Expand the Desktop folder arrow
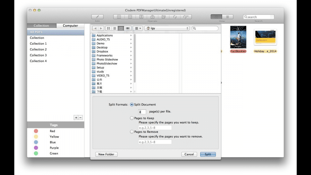The height and width of the screenshot is (175, 311). [x=131, y=47]
